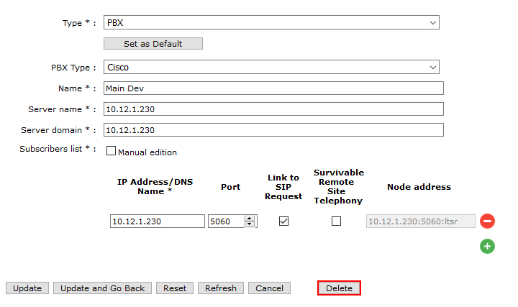Enable Survivable Remote Site Telephony checkbox
Screen dimensions: 518x307
(x=336, y=221)
